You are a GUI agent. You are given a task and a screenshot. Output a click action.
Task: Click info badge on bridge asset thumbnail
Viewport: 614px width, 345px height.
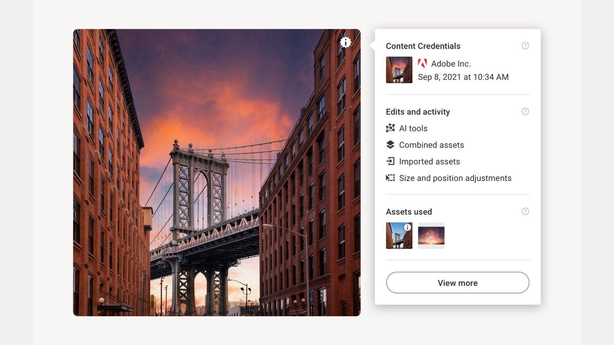click(407, 227)
